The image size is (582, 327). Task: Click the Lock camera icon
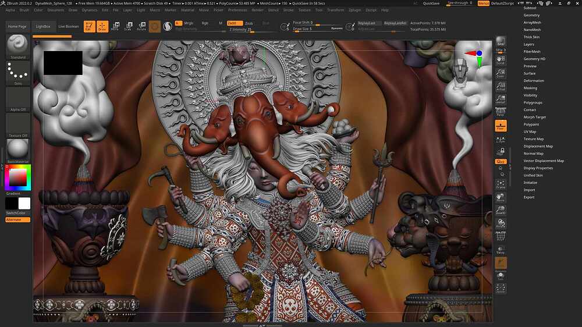pyautogui.click(x=501, y=151)
